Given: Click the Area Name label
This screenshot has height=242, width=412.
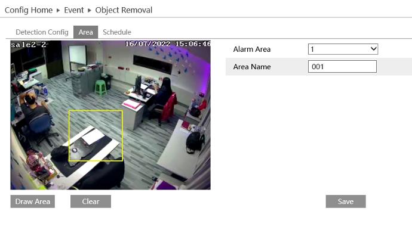Looking at the screenshot, I should pyautogui.click(x=252, y=67).
